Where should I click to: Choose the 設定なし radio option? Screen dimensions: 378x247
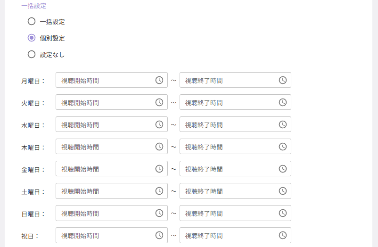pos(32,54)
